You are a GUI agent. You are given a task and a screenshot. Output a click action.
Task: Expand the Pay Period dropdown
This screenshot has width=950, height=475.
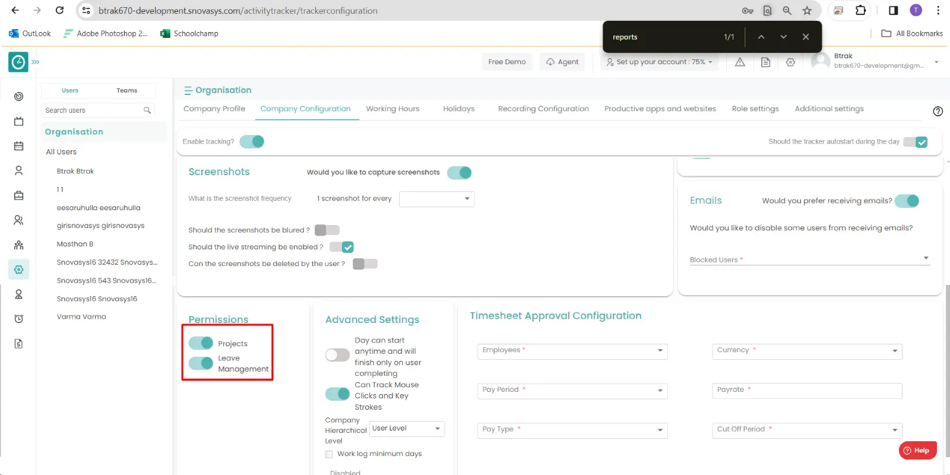click(572, 391)
